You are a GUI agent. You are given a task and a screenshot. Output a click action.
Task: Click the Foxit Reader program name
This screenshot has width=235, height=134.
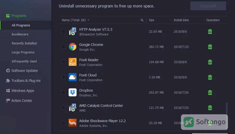(89, 60)
